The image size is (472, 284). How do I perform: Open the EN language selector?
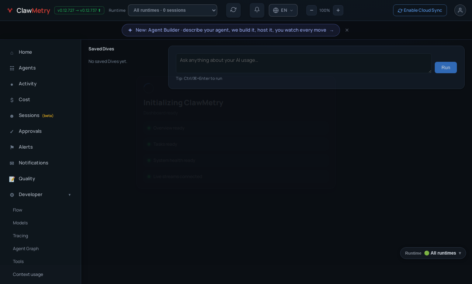(283, 10)
